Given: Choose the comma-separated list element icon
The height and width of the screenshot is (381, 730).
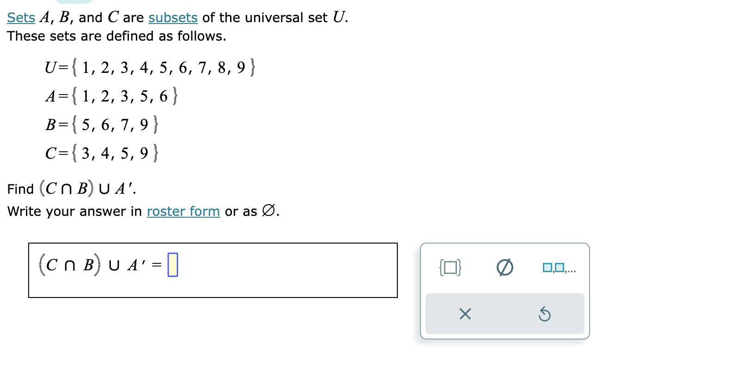Looking at the screenshot, I should (x=560, y=267).
